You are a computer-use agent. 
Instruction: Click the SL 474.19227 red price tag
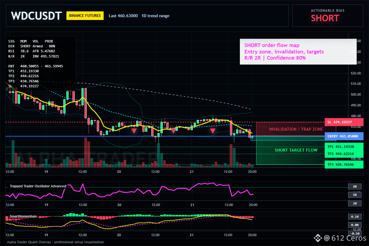click(344, 122)
